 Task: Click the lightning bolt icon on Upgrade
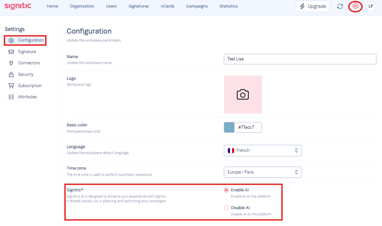coord(302,6)
